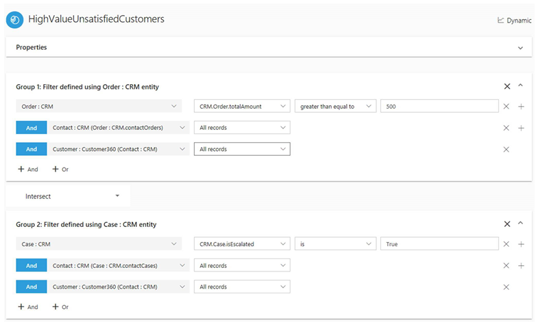Viewport: 536px width, 322px height.
Task: Remove Group 1 Customer360 row
Action: [x=507, y=150]
